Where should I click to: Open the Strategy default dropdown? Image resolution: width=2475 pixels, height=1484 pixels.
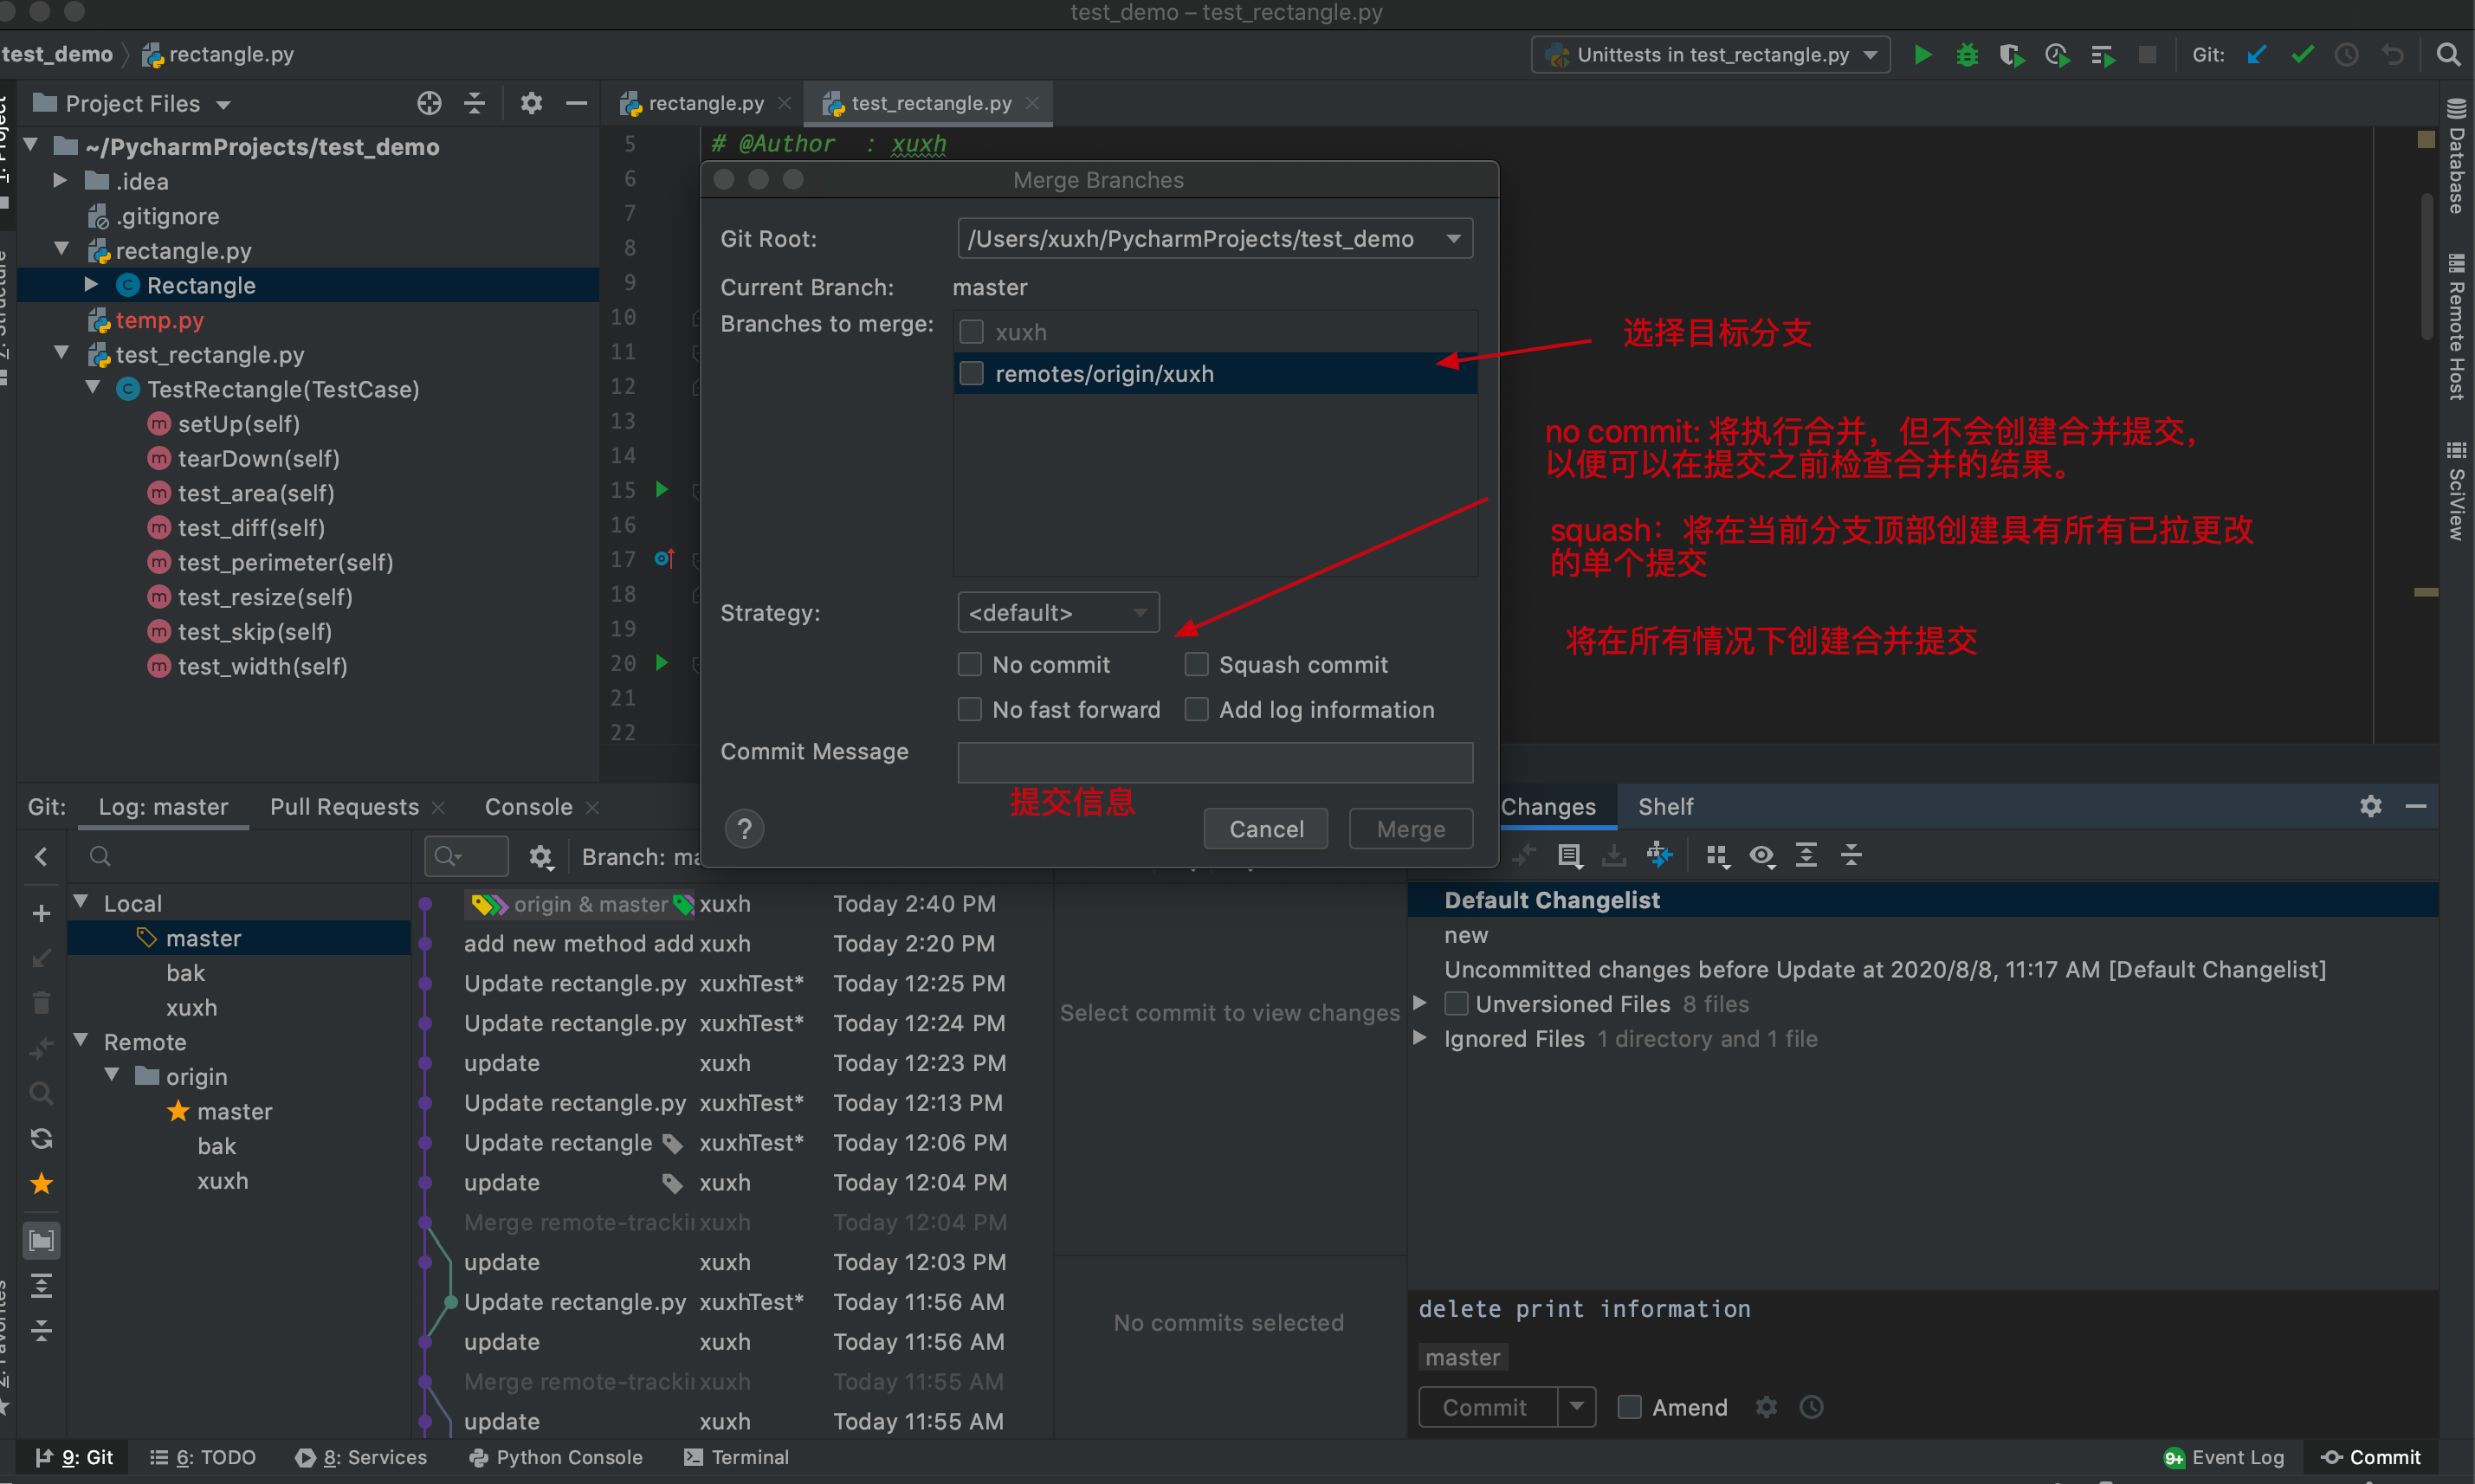point(1058,613)
